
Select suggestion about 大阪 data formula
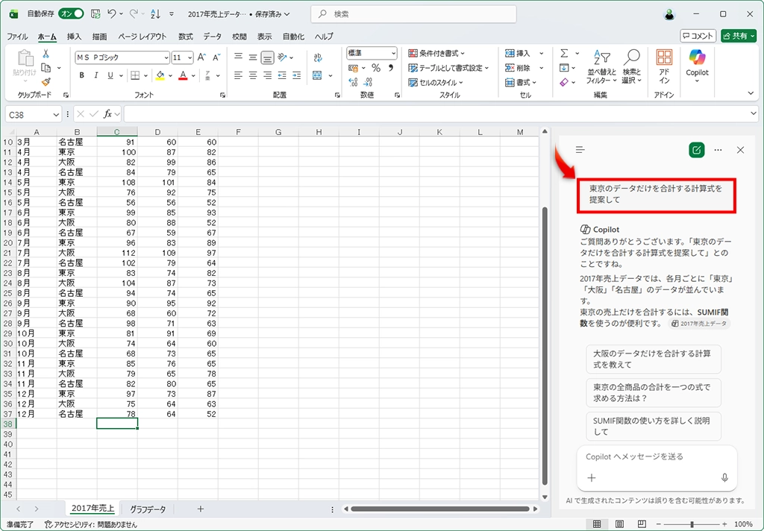(x=654, y=359)
